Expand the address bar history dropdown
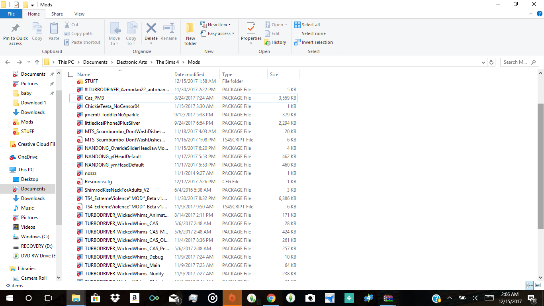Viewport: 544px width, 306px height. click(x=483, y=62)
